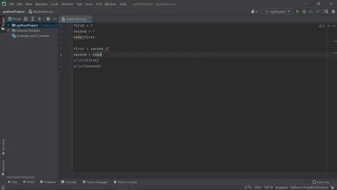Open the Run tool window
The width and height of the screenshot is (337, 190).
tap(13, 182)
